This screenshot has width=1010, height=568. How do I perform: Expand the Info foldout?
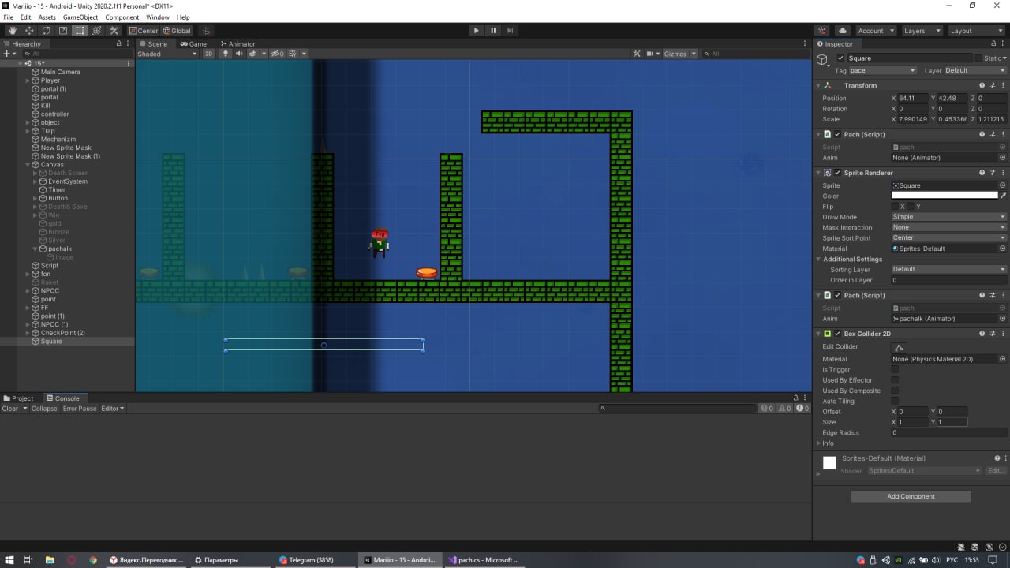pyautogui.click(x=818, y=443)
